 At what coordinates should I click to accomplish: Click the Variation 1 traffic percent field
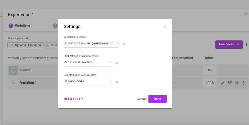tap(210, 83)
